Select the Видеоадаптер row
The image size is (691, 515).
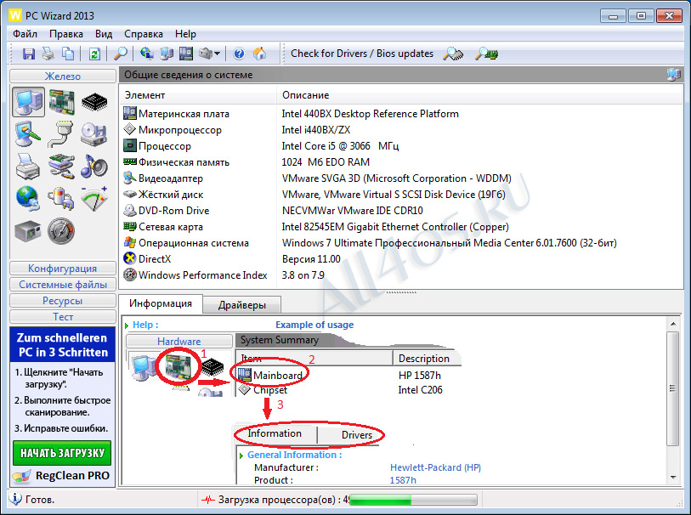(401, 178)
